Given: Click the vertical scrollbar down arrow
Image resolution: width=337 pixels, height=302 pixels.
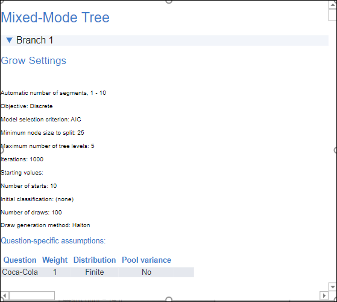Looking at the screenshot, I should pyautogui.click(x=333, y=287).
